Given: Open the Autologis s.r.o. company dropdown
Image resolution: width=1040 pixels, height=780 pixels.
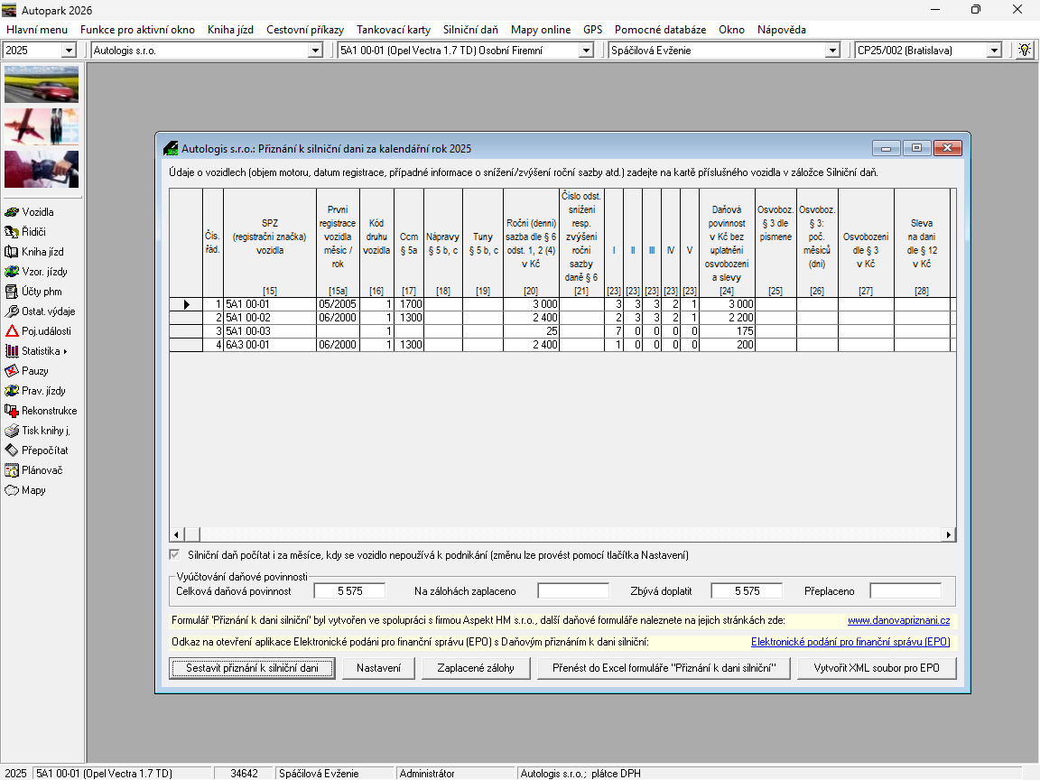Looking at the screenshot, I should pos(314,51).
